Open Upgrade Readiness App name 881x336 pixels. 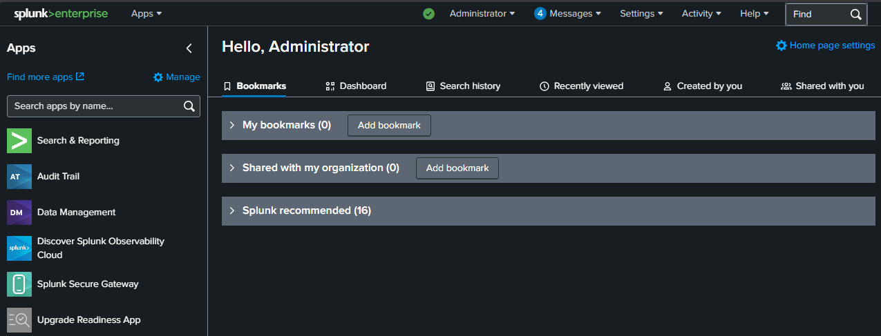coord(89,320)
